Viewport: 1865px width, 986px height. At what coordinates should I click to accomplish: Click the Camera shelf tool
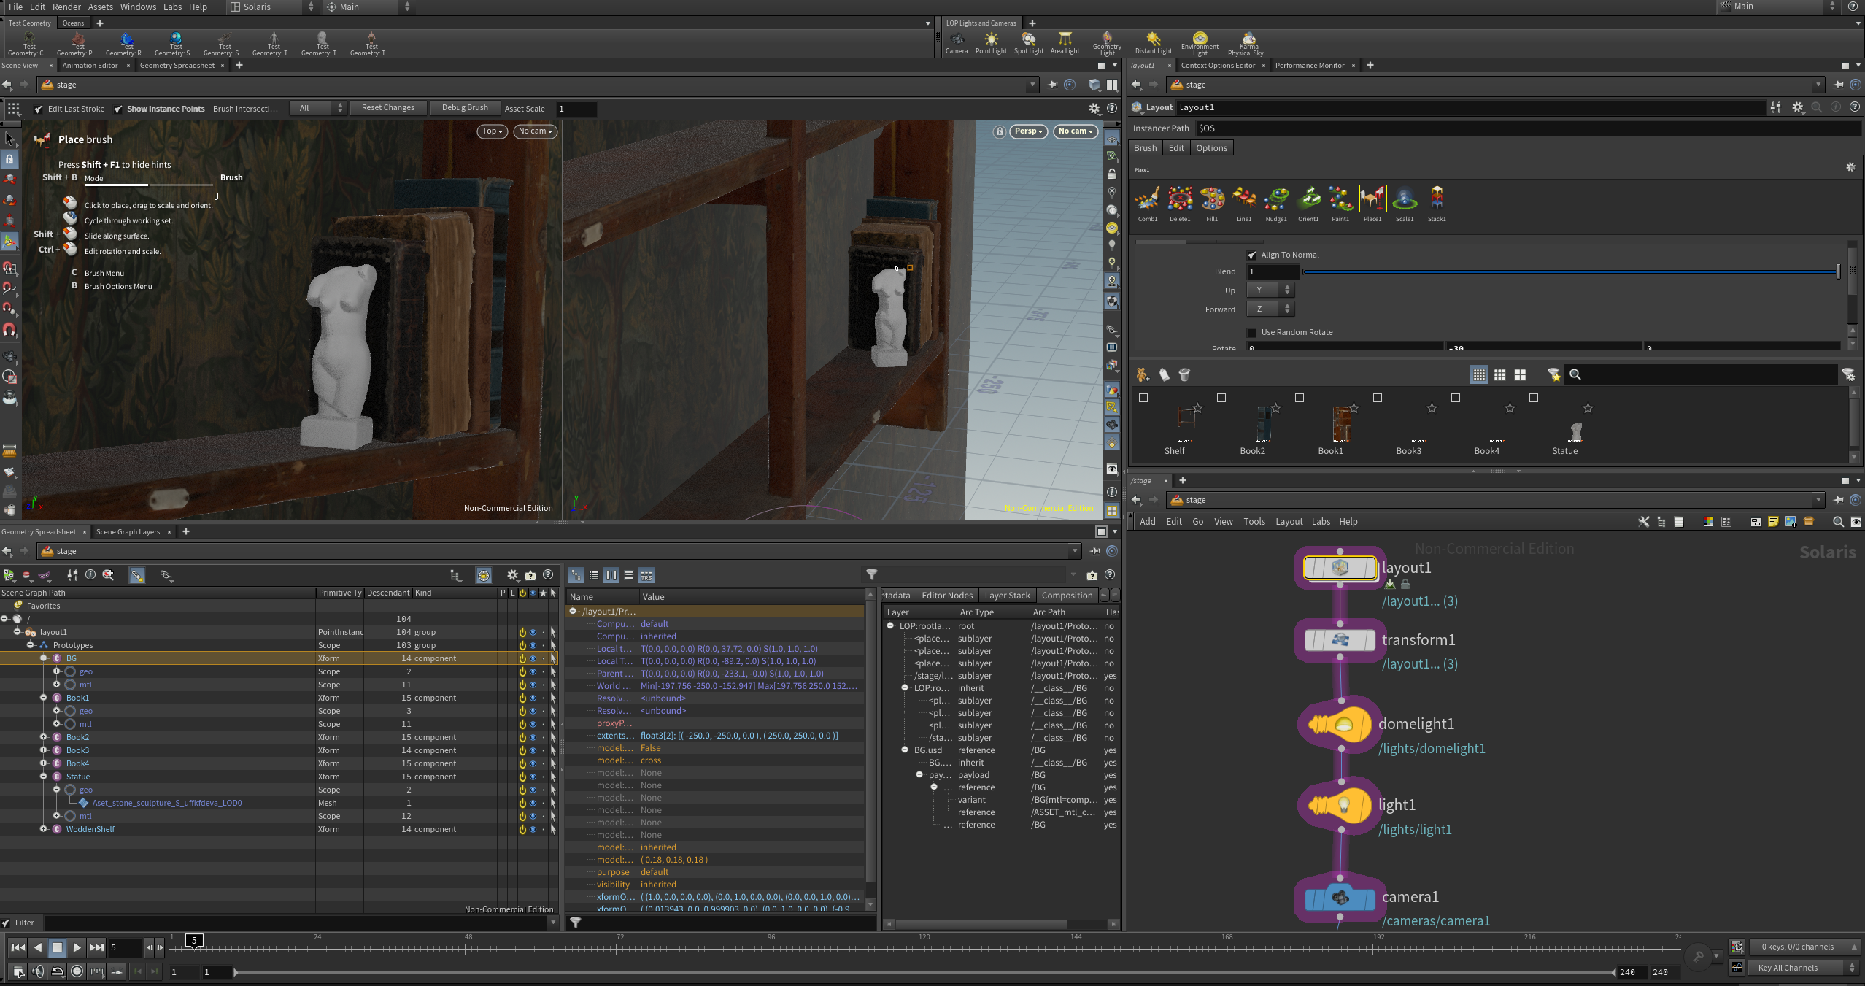tap(957, 43)
